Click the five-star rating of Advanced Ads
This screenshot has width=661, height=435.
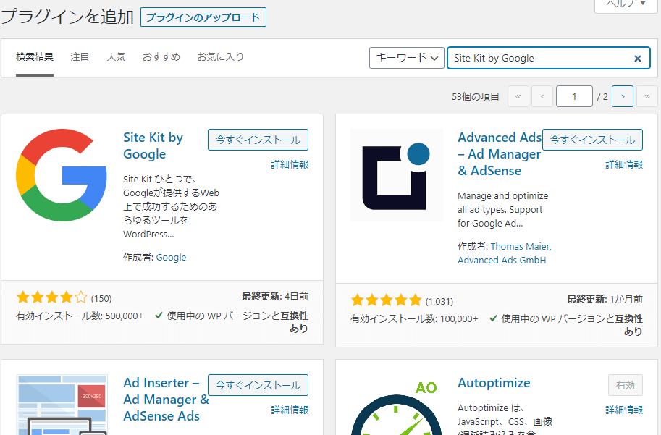click(386, 300)
